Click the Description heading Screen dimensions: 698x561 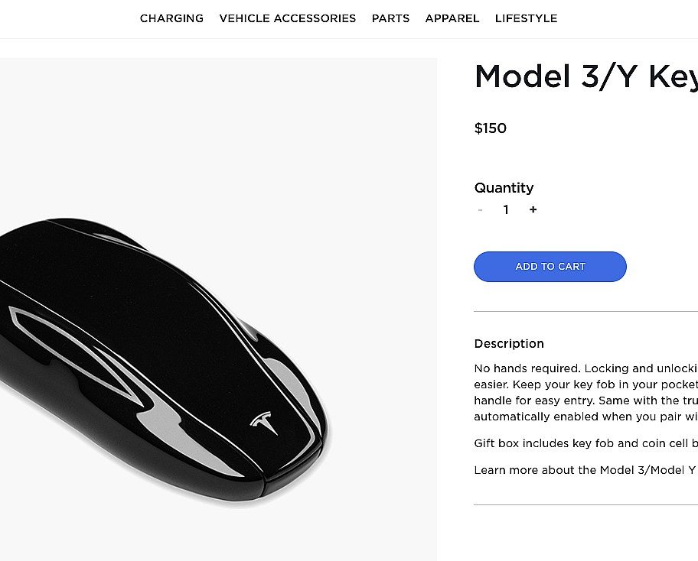pyautogui.click(x=509, y=344)
